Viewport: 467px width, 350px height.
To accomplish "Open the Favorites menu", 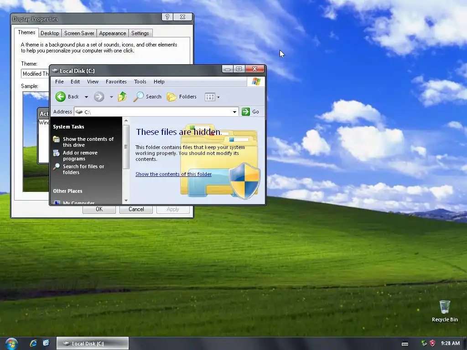I will tap(116, 82).
